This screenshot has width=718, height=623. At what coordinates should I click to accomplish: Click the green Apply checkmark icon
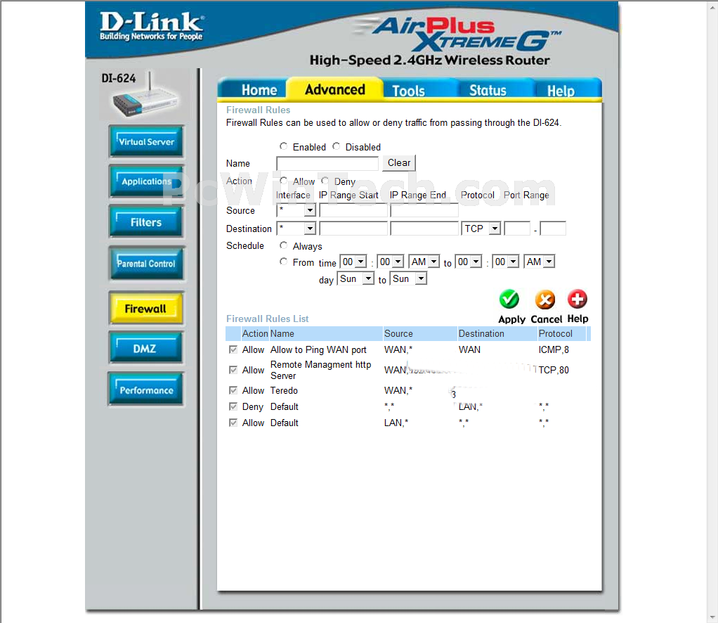pyautogui.click(x=509, y=300)
